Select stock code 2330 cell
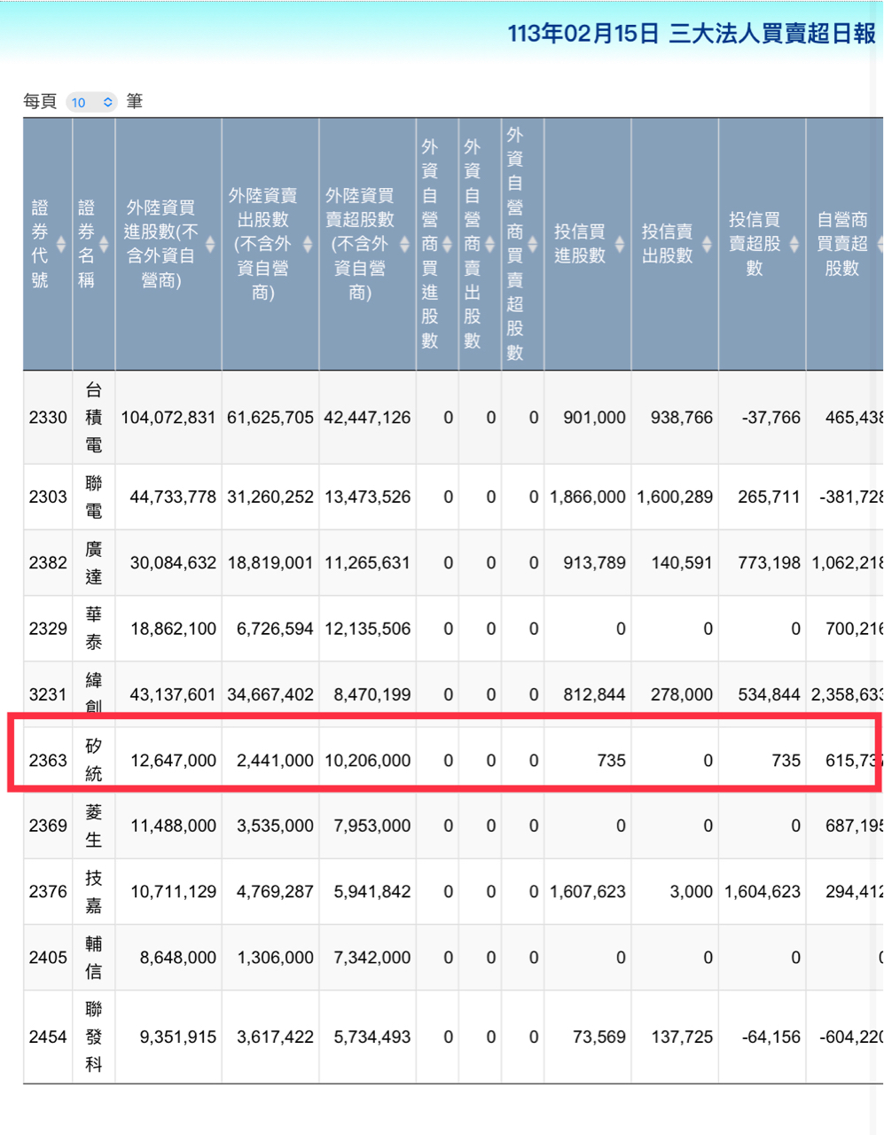 tap(48, 418)
